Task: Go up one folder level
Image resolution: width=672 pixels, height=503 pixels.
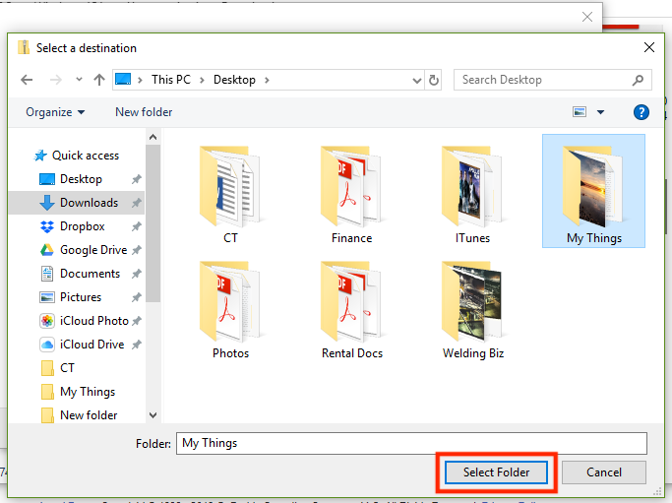Action: pyautogui.click(x=99, y=80)
